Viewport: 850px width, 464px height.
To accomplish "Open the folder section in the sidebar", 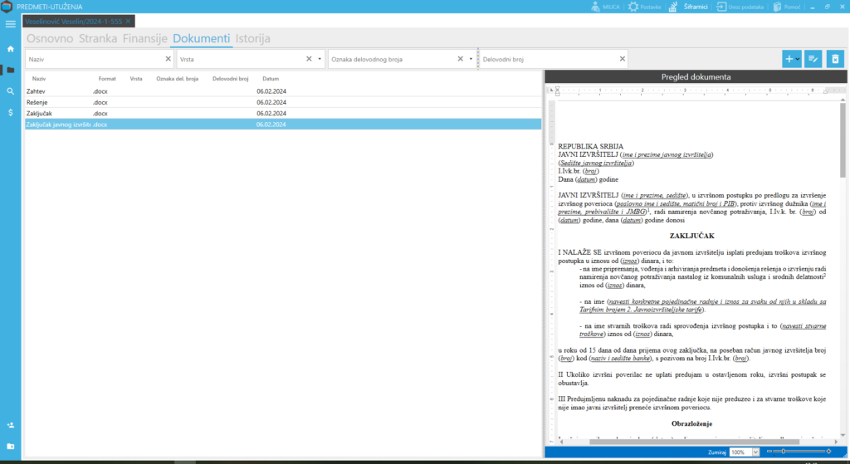I will pos(10,70).
